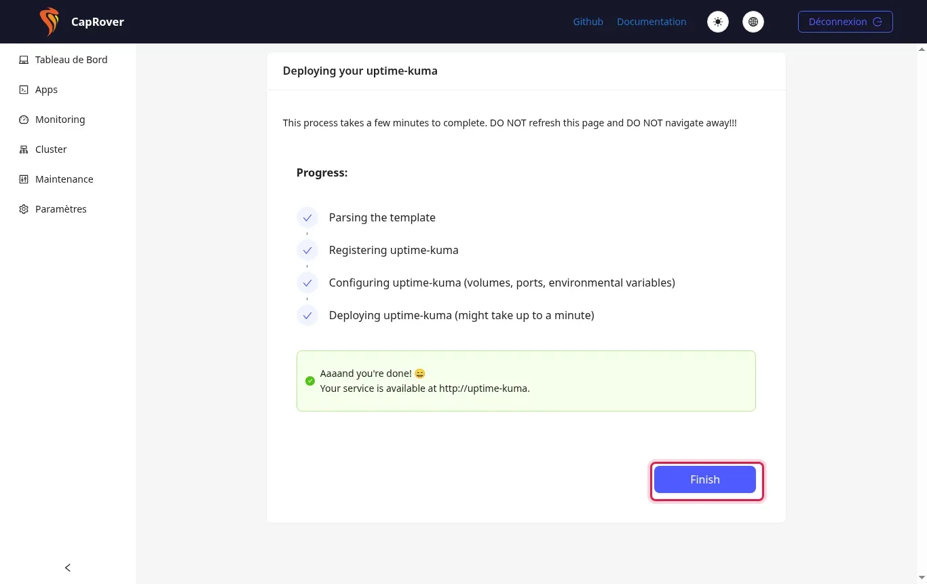Screen dimensions: 927x584
Task: Open the language globe selector
Action: pos(753,22)
